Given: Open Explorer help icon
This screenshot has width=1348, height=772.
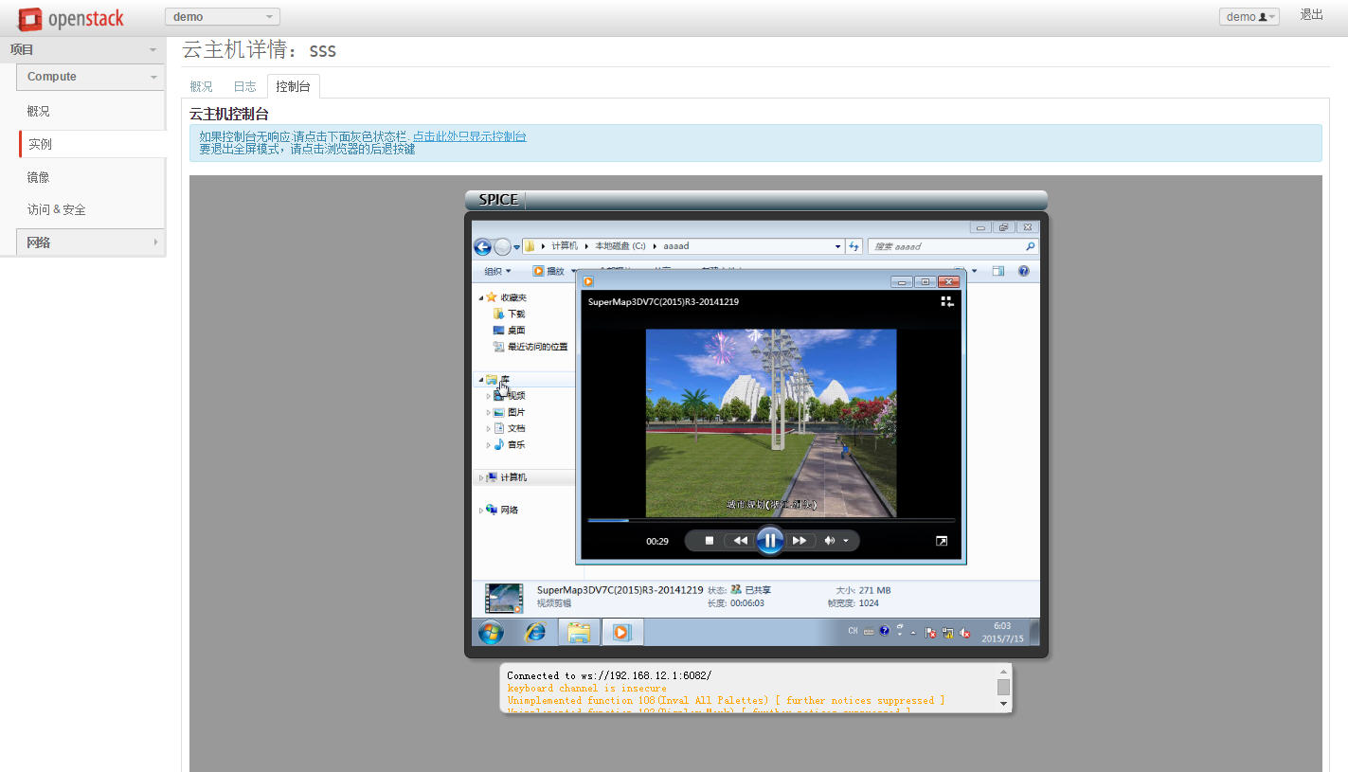Looking at the screenshot, I should [1024, 271].
